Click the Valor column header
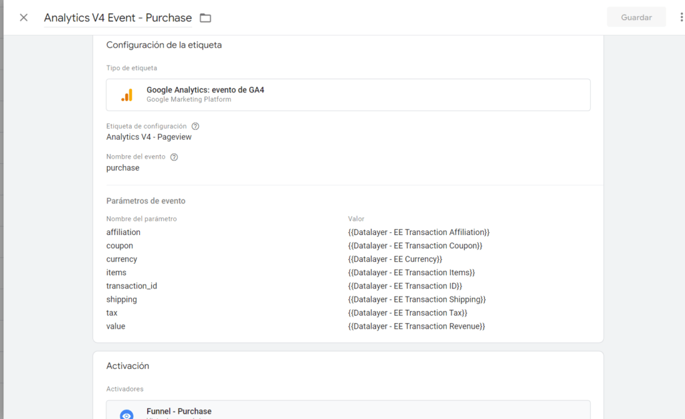The height and width of the screenshot is (419, 685). coord(356,219)
